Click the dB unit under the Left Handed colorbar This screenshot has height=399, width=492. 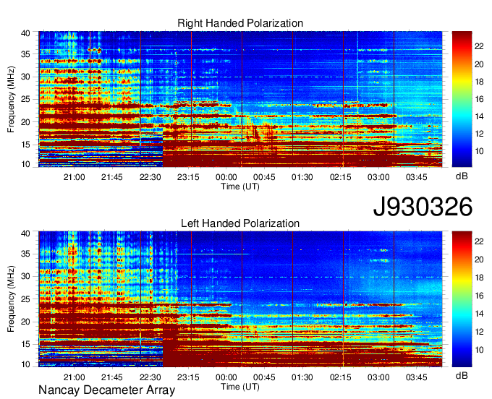[x=462, y=375]
